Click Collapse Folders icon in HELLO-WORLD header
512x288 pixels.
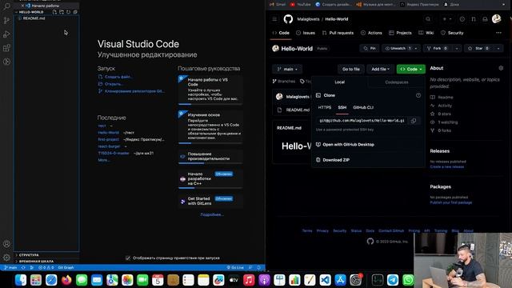point(75,12)
